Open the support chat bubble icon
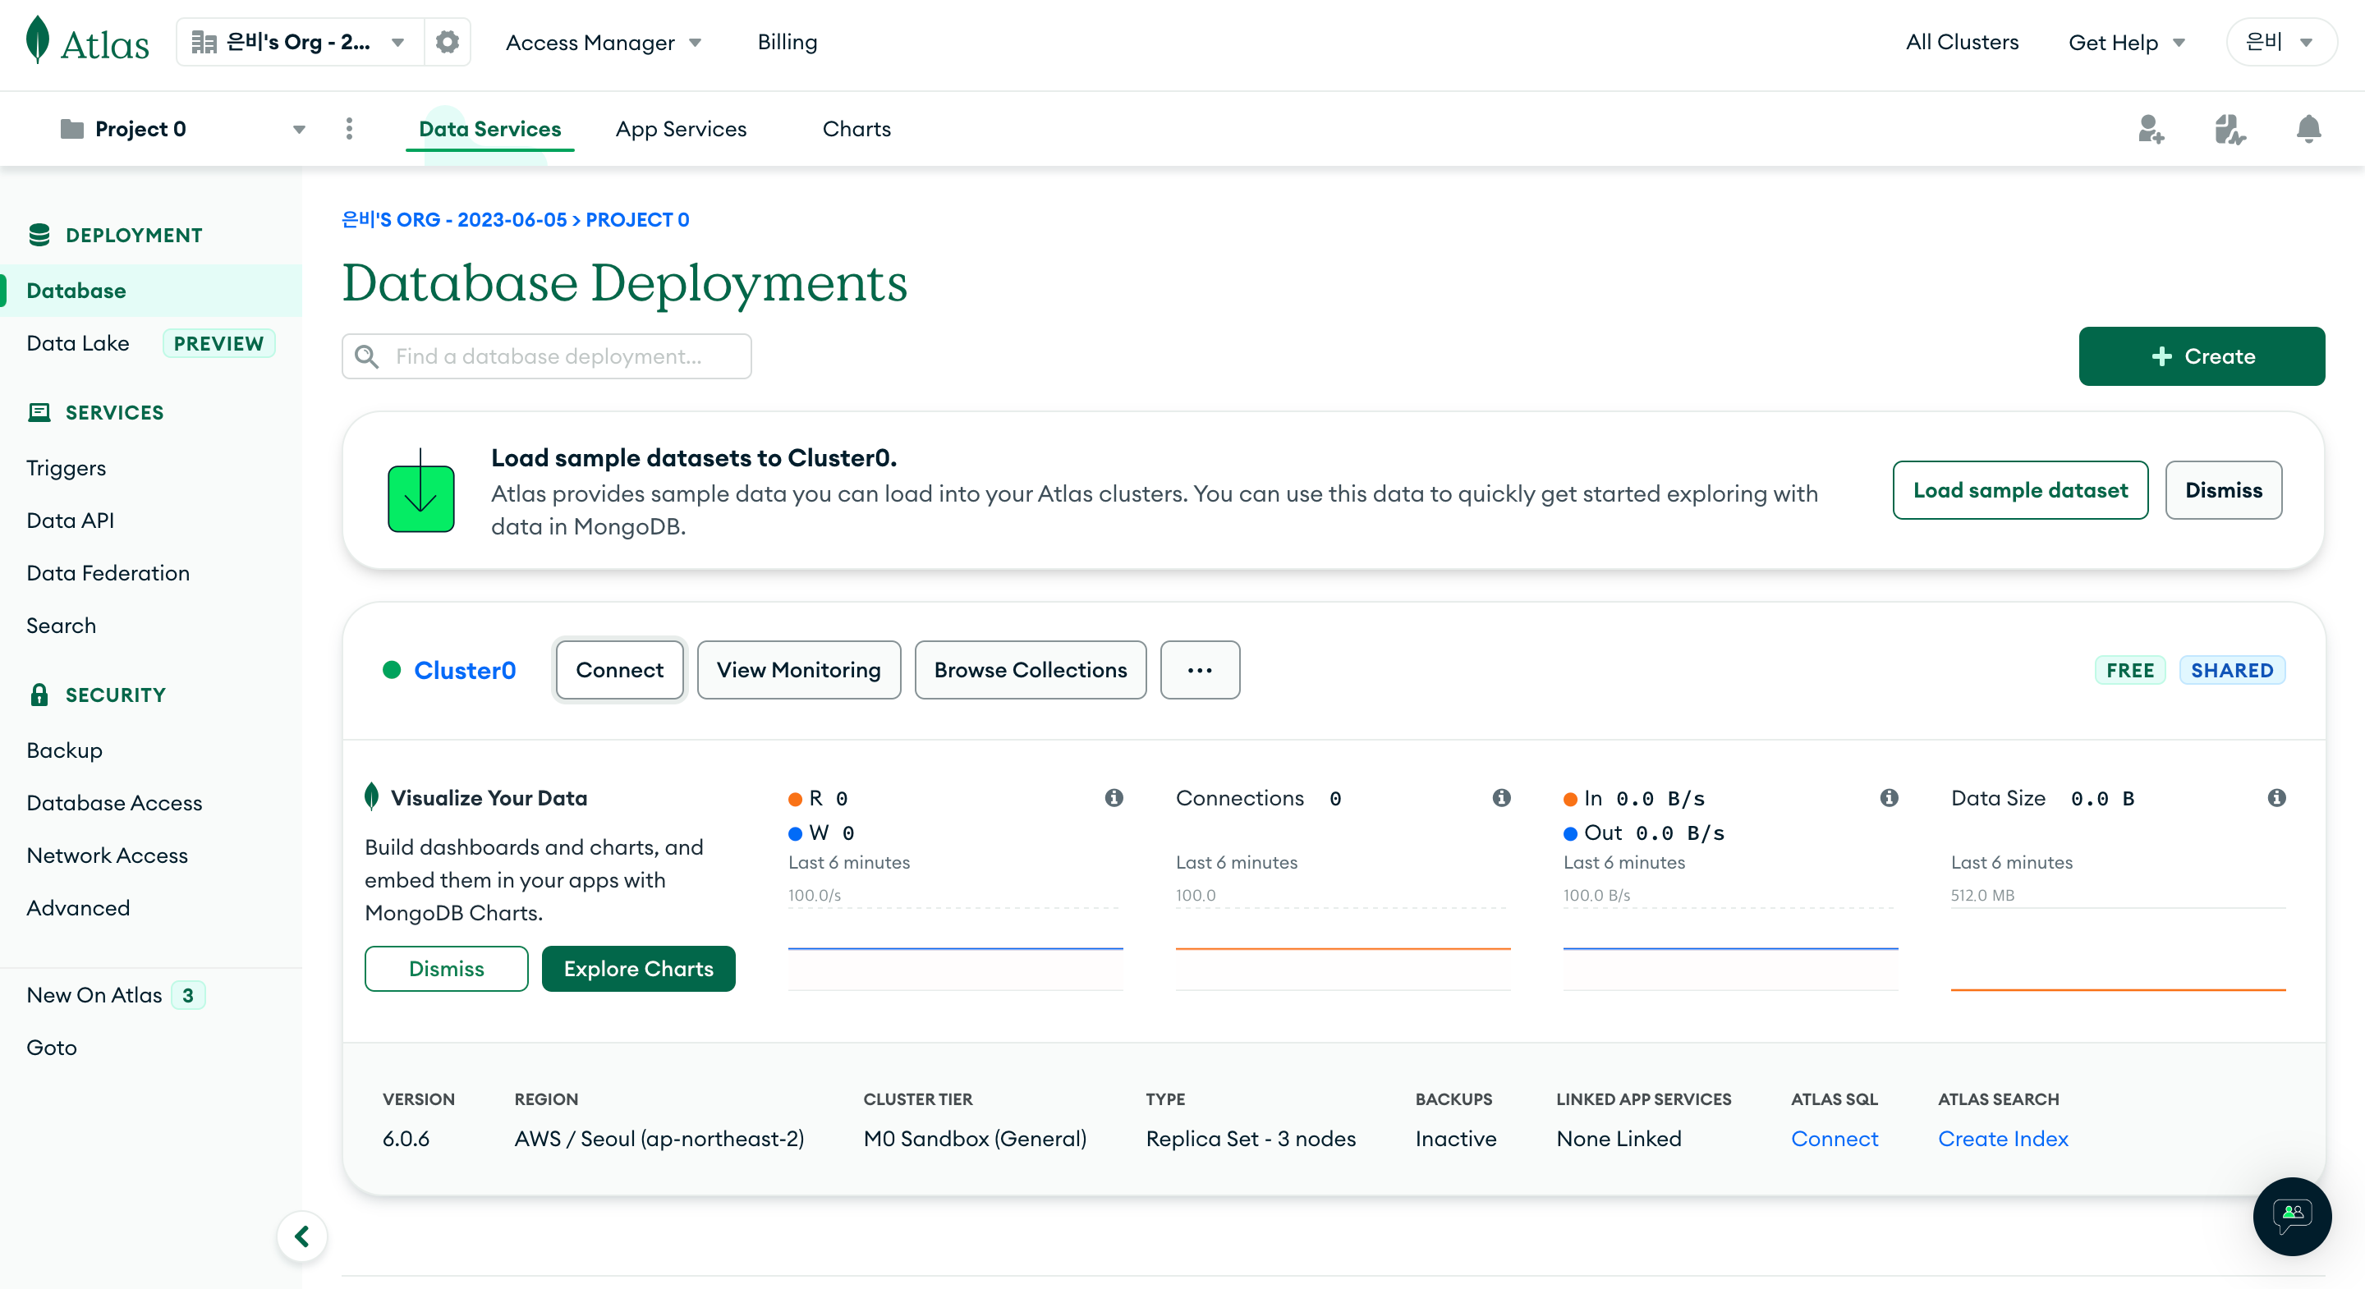This screenshot has height=1289, width=2365. click(2292, 1216)
